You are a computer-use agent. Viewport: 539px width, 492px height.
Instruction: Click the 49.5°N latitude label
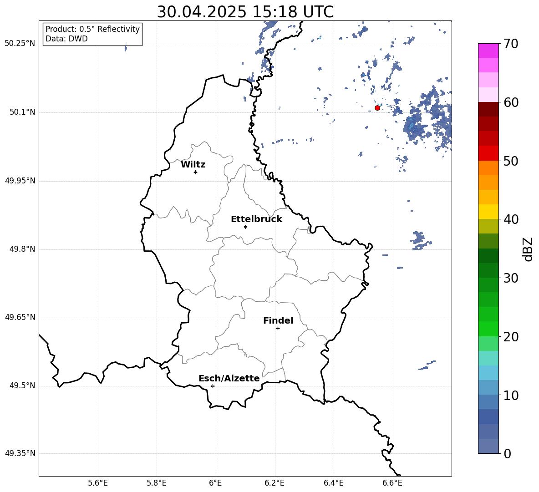tap(23, 386)
